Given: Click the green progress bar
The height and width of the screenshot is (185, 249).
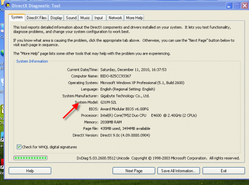Looking at the screenshot, I should point(30,158).
